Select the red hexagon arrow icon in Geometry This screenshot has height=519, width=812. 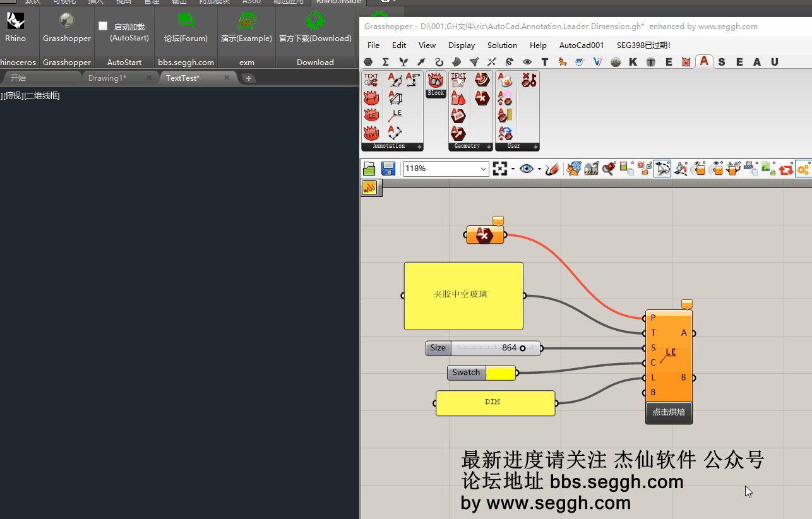(458, 133)
